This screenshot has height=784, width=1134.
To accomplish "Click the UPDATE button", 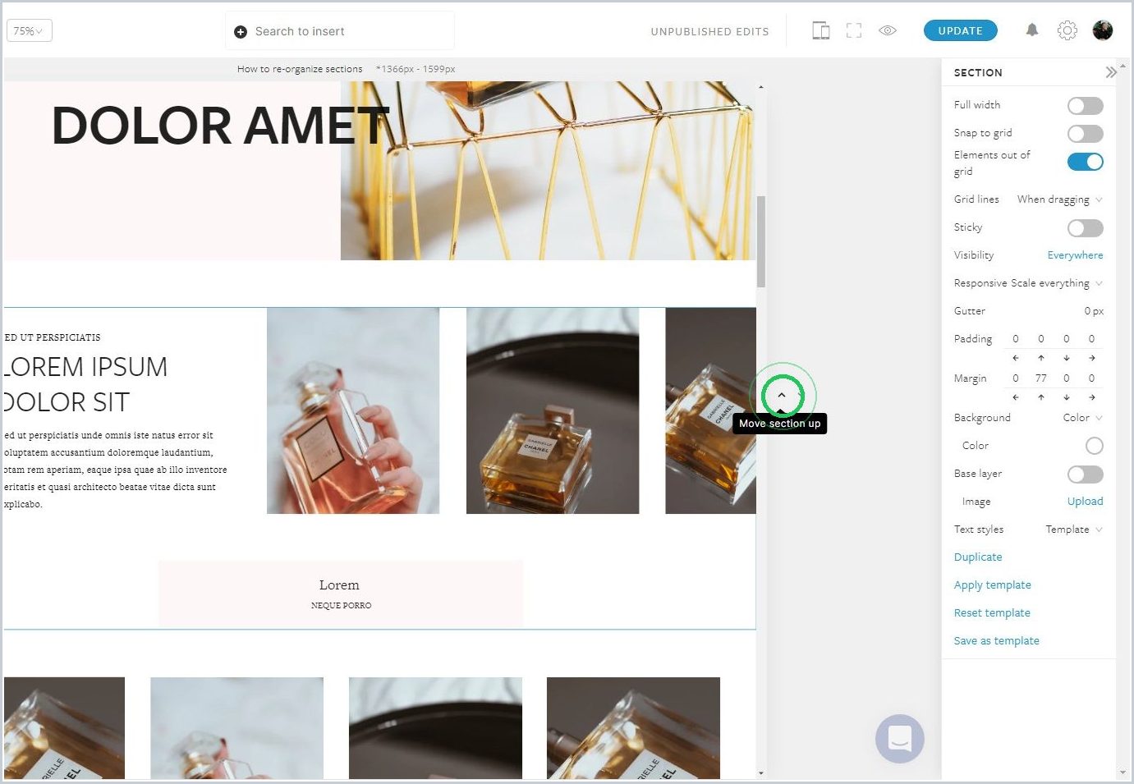I will 961,30.
